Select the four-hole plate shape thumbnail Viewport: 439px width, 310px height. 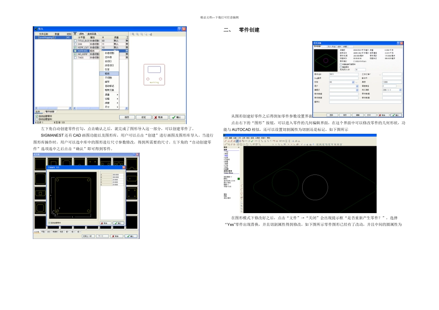pyautogui.click(x=132, y=194)
